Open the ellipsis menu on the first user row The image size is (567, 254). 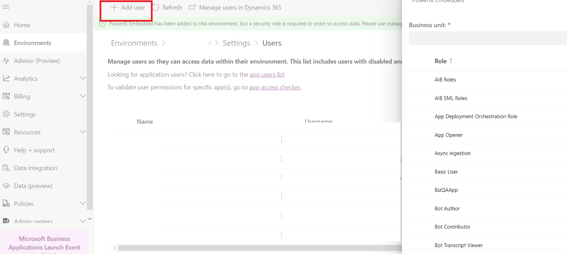pos(281,139)
